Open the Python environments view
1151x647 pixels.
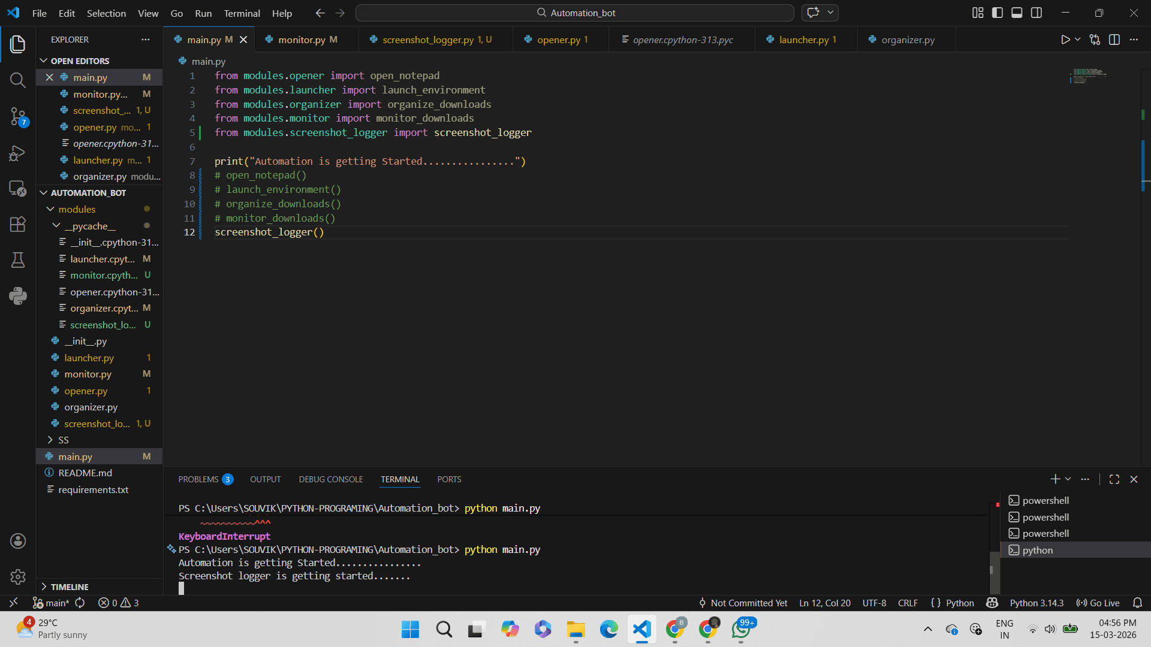click(18, 295)
